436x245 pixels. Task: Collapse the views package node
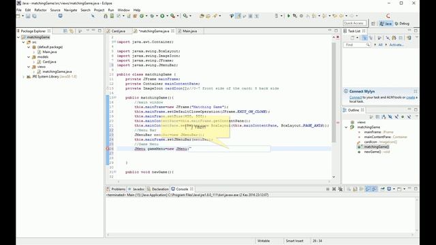coord(29,67)
